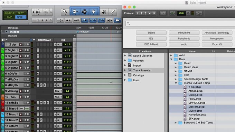Select the Grabber hand tool
235x132 pixels.
coord(94,12)
